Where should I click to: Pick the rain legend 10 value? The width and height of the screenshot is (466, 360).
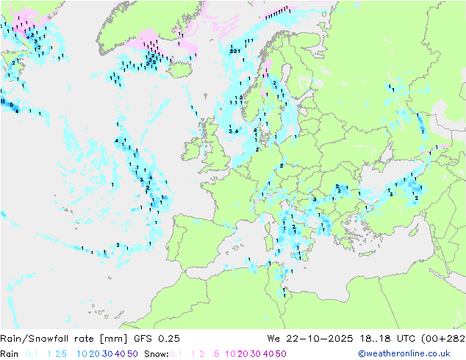tap(82, 354)
